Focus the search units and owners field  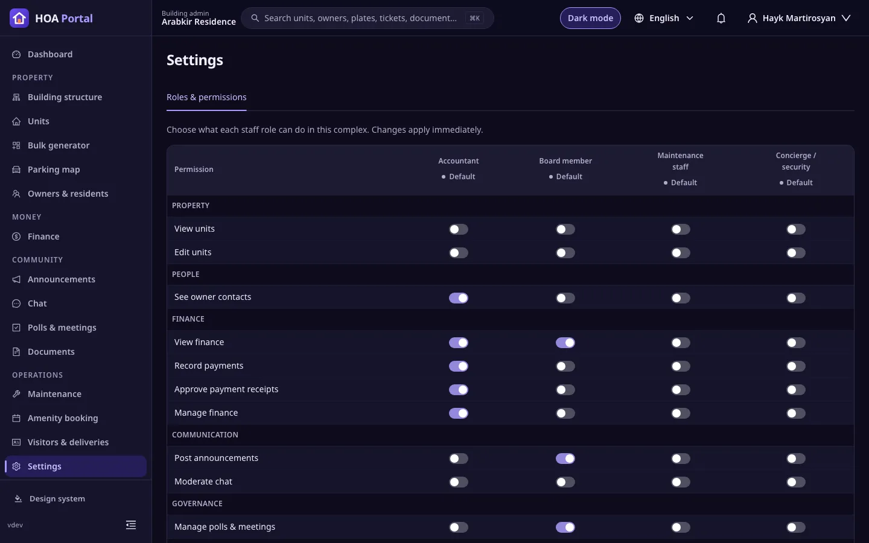click(367, 18)
